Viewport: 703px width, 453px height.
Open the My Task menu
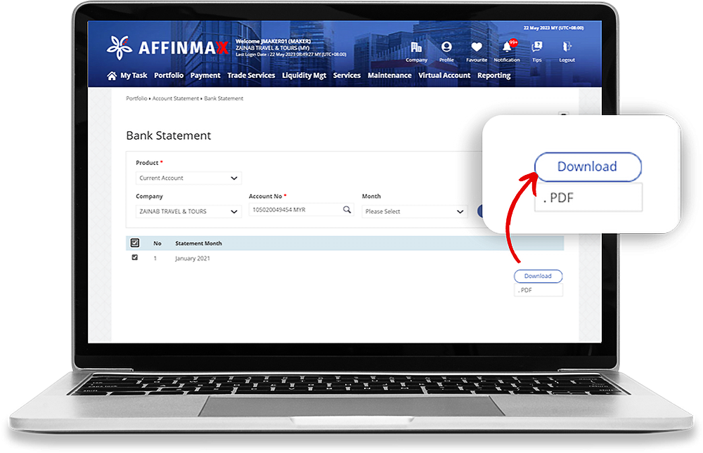[x=134, y=75]
